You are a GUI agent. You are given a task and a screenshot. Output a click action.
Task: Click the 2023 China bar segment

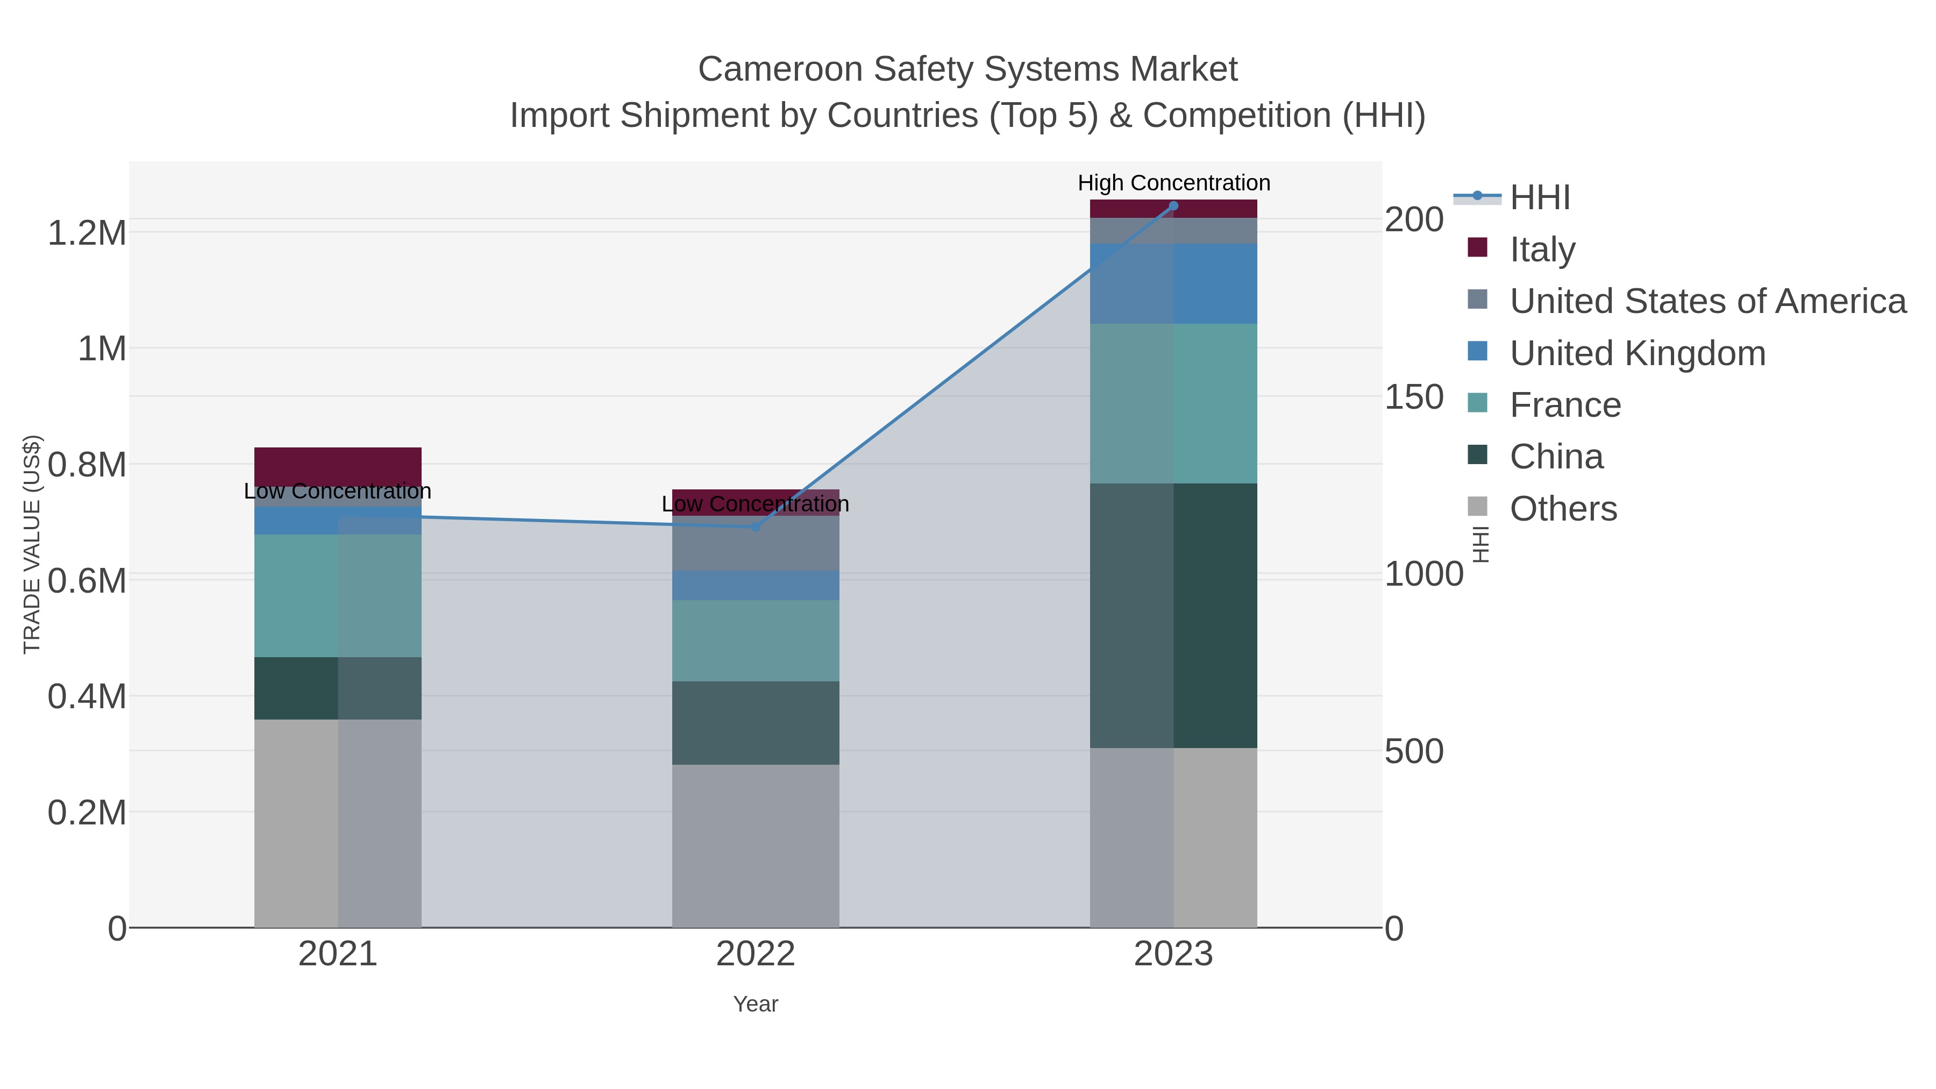[1174, 616]
